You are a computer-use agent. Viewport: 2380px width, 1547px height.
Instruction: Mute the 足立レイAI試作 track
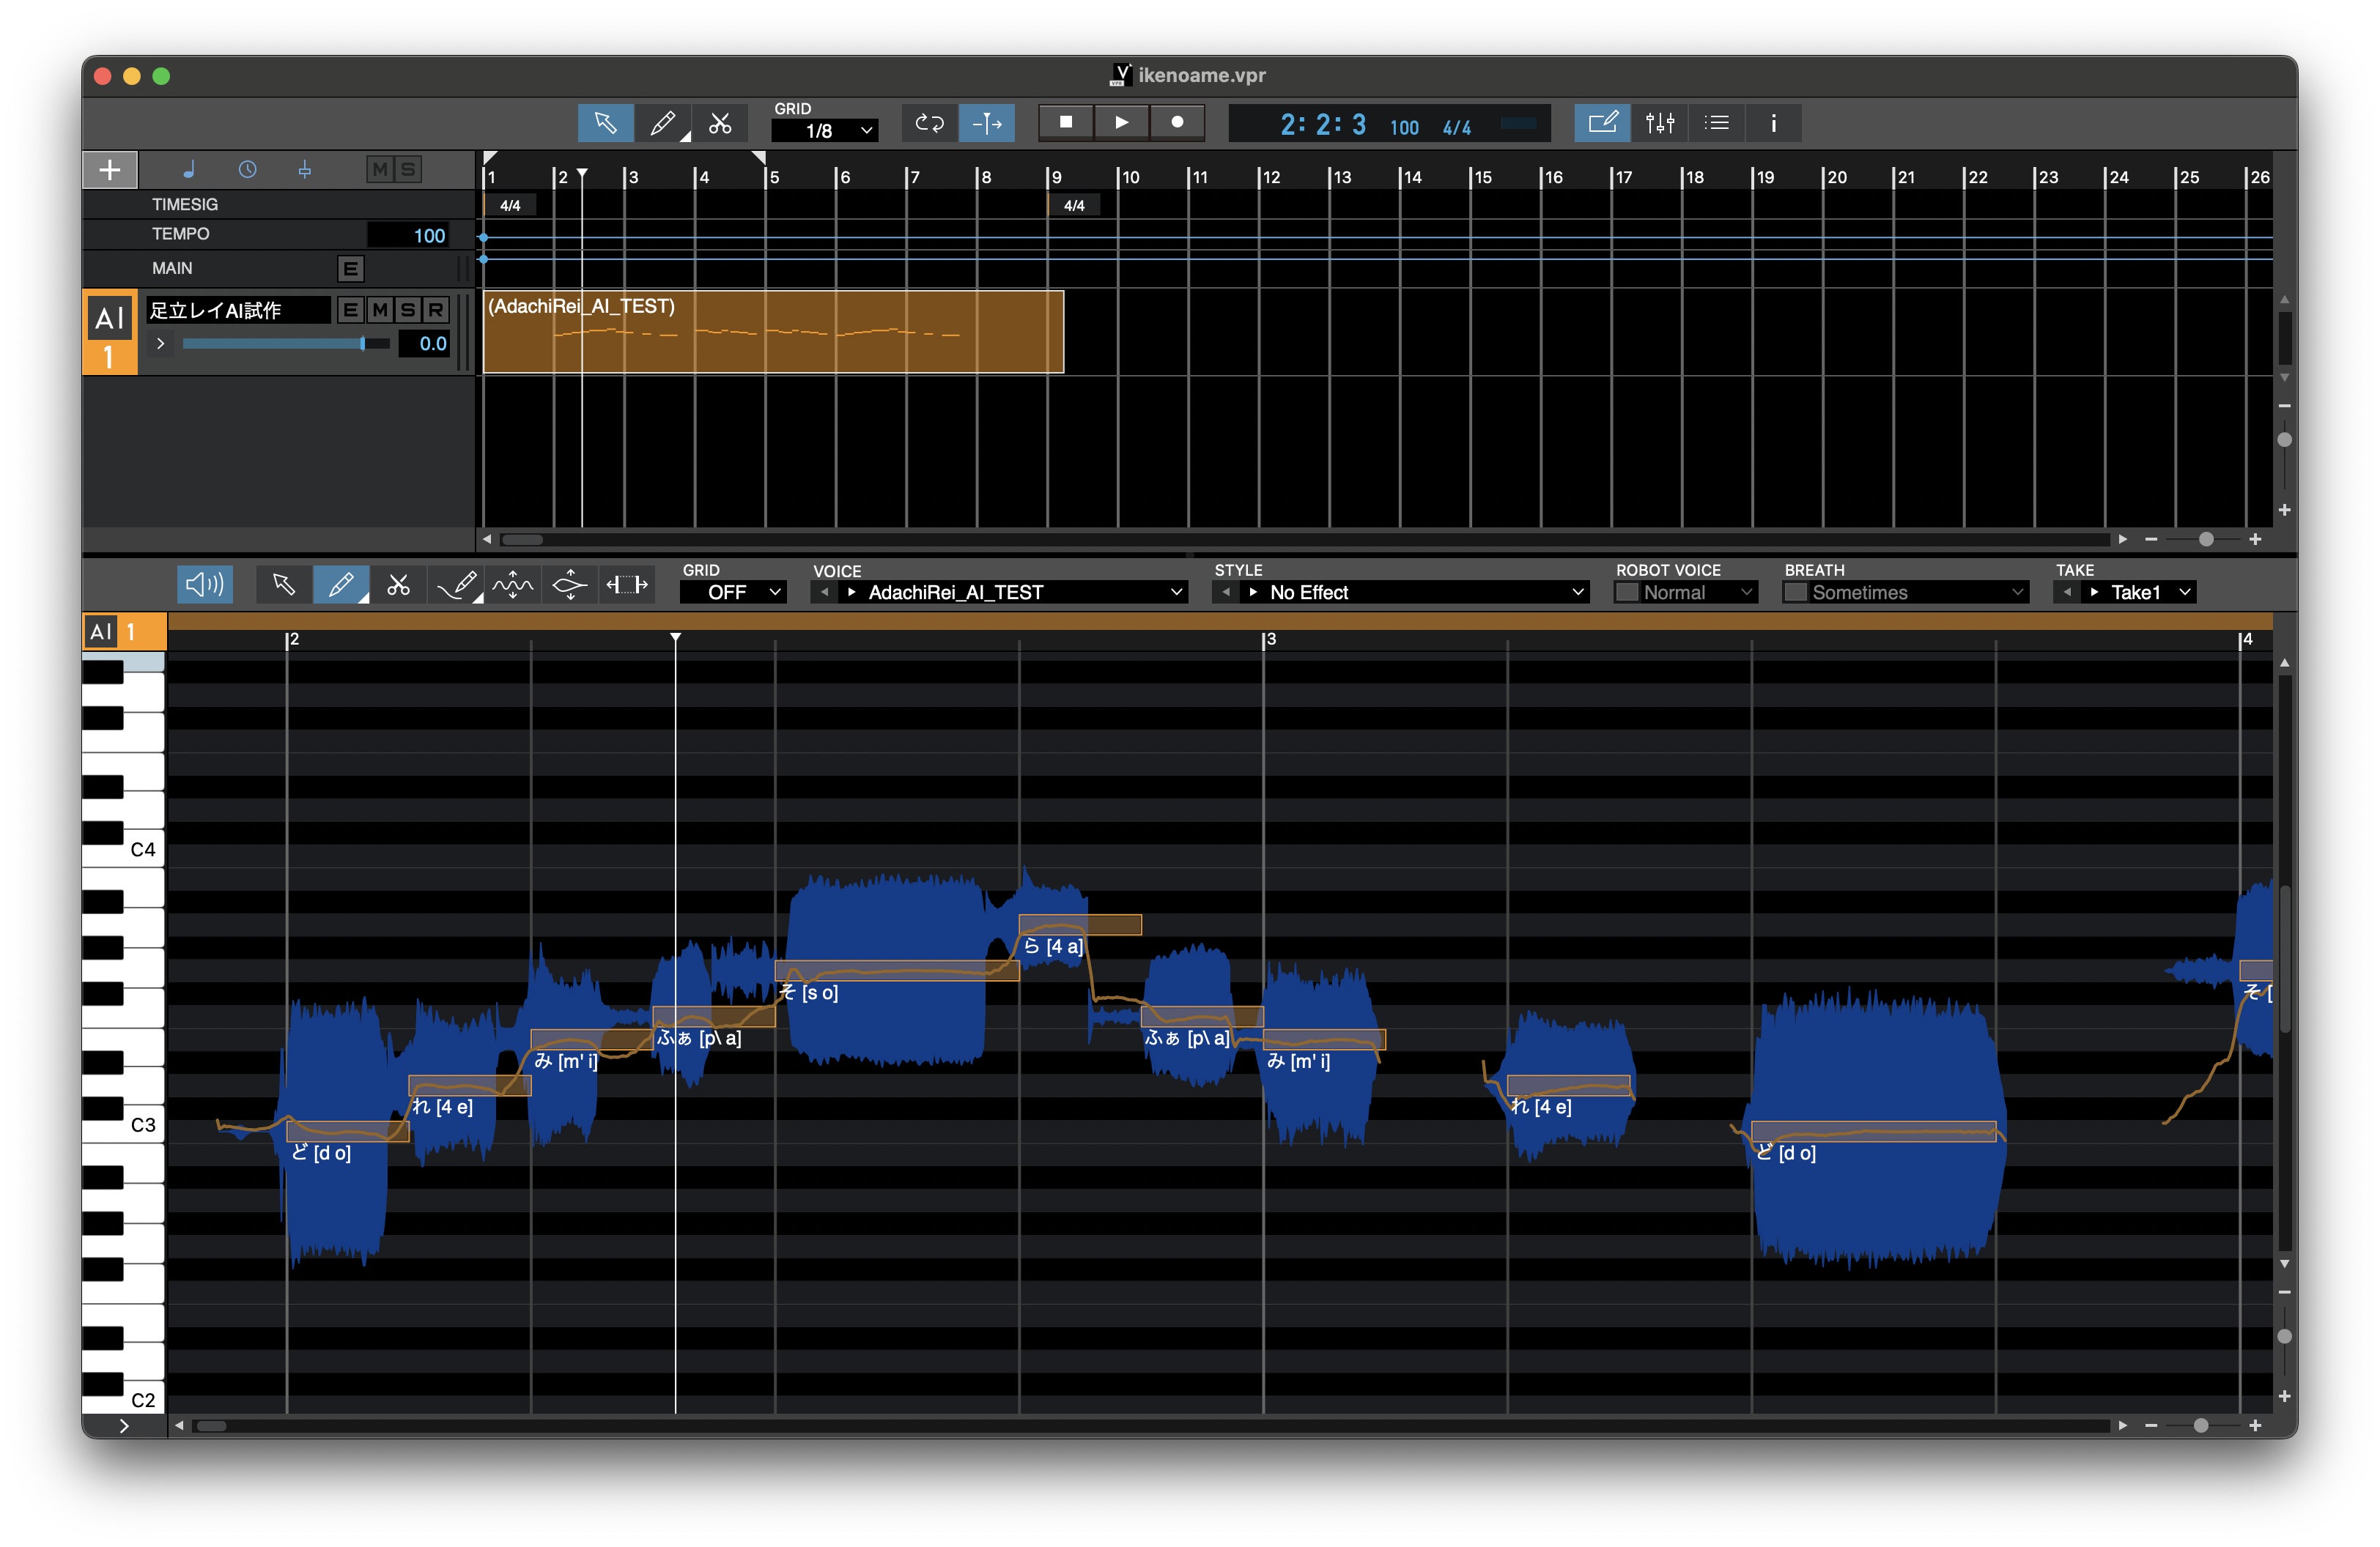(379, 310)
